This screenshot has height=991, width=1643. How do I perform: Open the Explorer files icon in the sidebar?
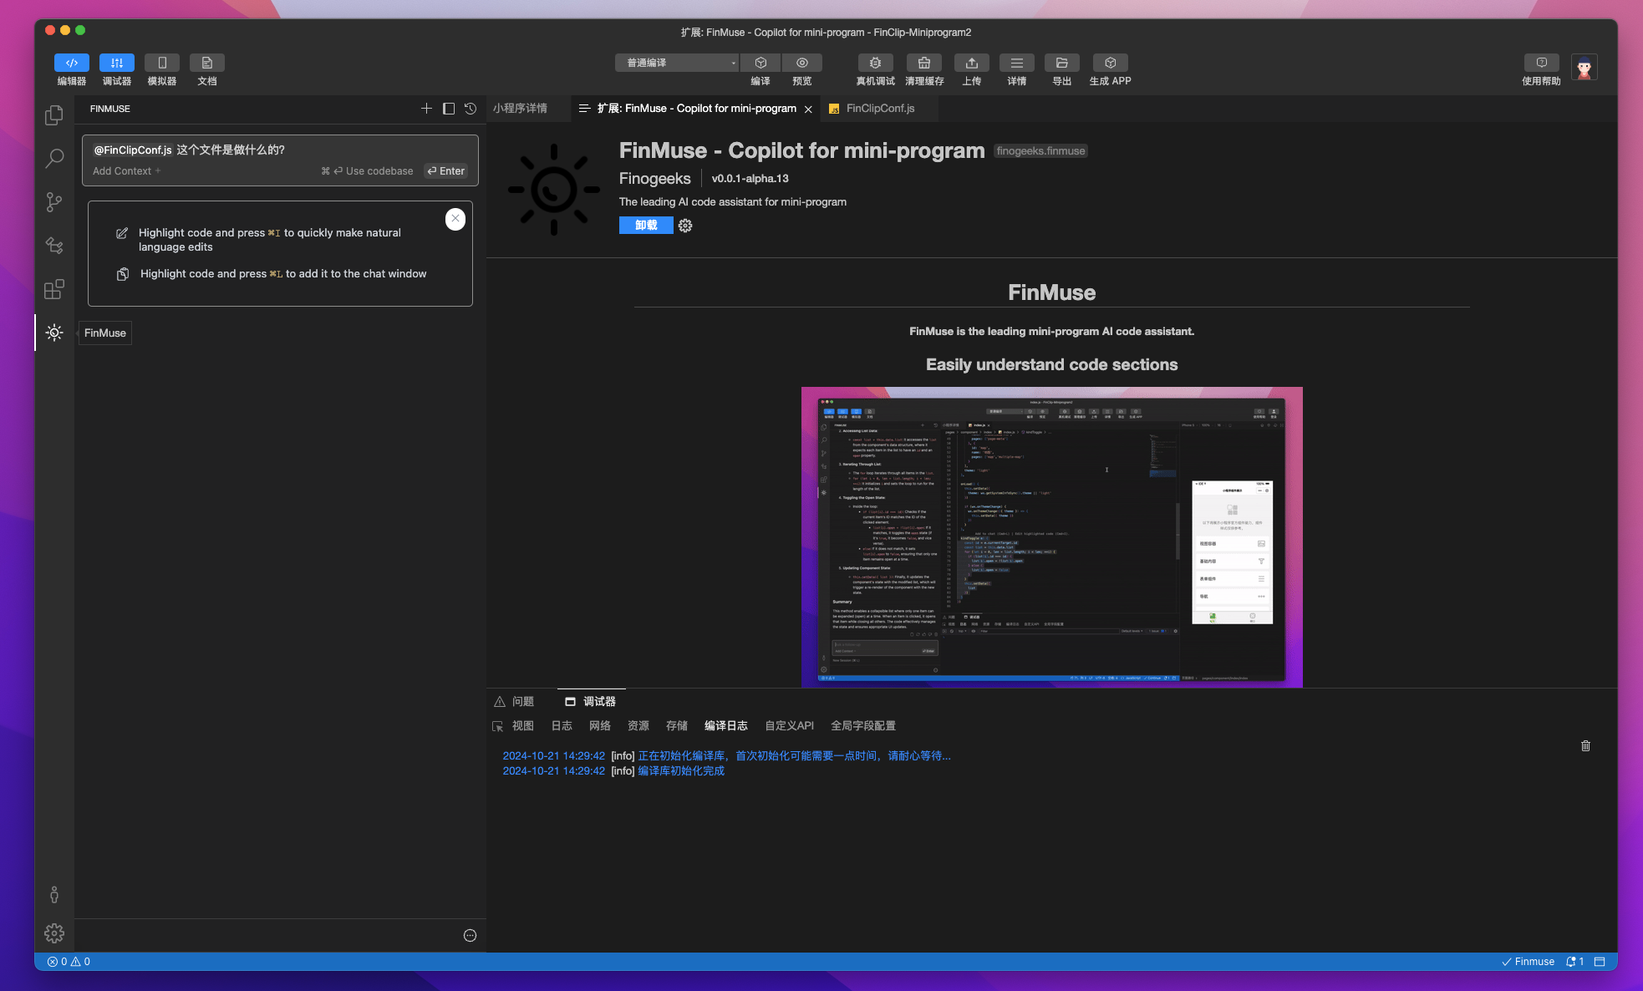[54, 115]
